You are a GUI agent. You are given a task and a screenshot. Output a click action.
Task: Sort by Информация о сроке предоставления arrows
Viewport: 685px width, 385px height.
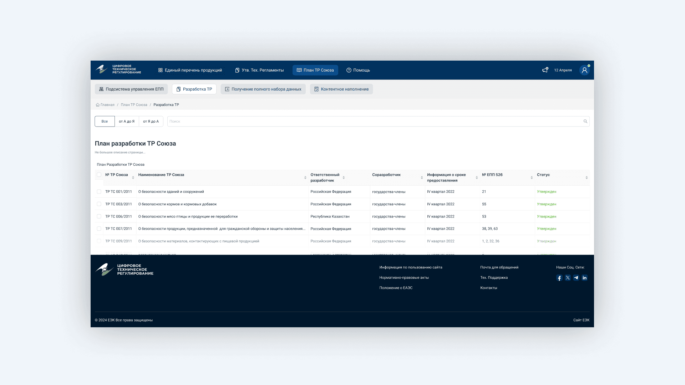477,178
